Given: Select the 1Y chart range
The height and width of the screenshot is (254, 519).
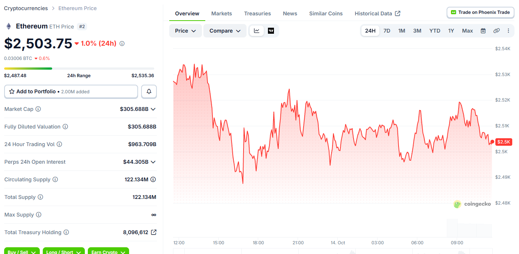Looking at the screenshot, I should click(451, 31).
